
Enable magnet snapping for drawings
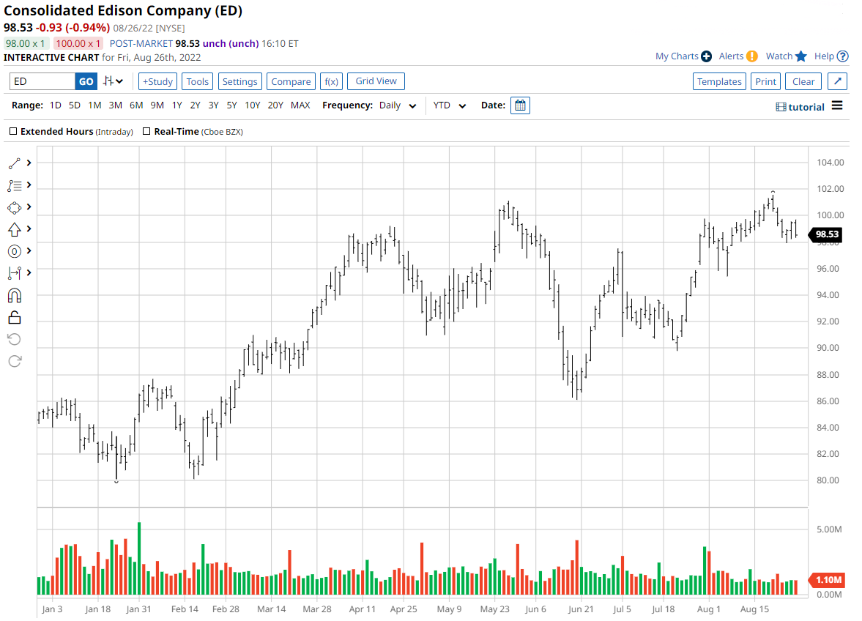click(x=14, y=295)
